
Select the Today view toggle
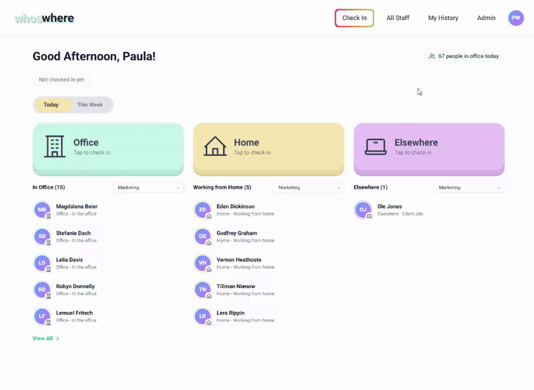[52, 105]
